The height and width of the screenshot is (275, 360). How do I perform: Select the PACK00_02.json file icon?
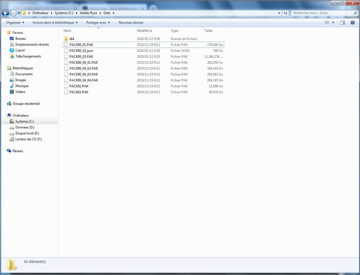click(66, 51)
